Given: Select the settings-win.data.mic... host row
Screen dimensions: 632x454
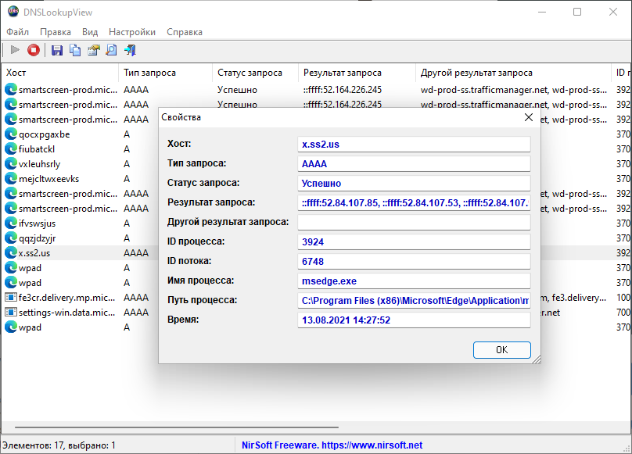Looking at the screenshot, I should click(67, 313).
